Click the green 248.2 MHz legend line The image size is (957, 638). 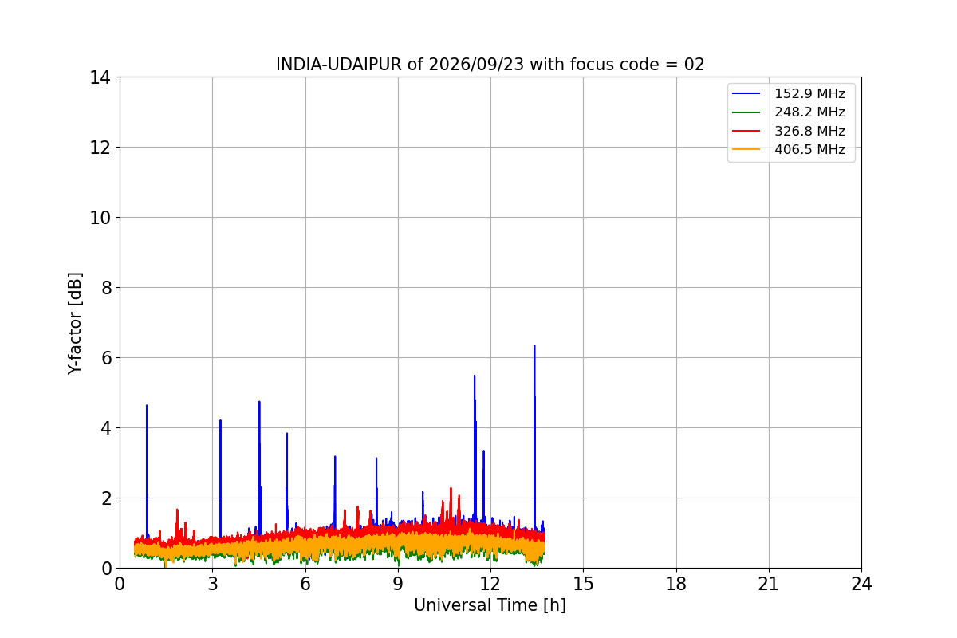746,112
